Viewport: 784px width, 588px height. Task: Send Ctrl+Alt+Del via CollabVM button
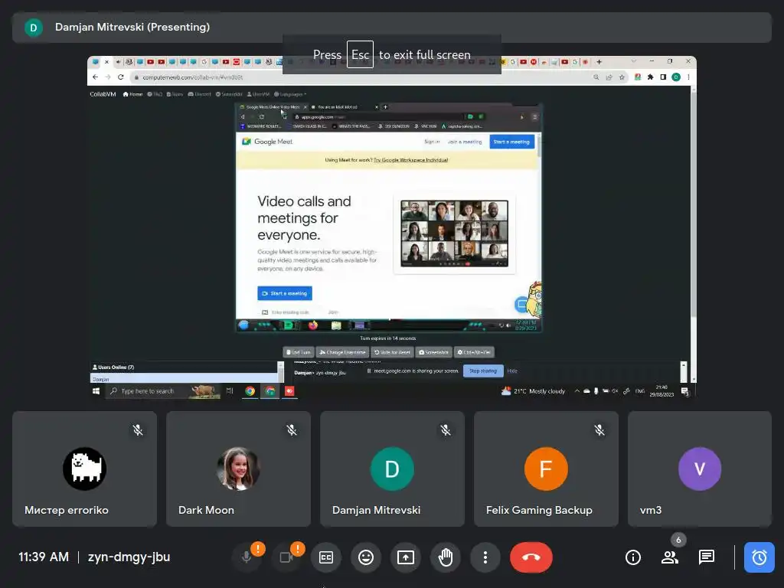pos(474,352)
